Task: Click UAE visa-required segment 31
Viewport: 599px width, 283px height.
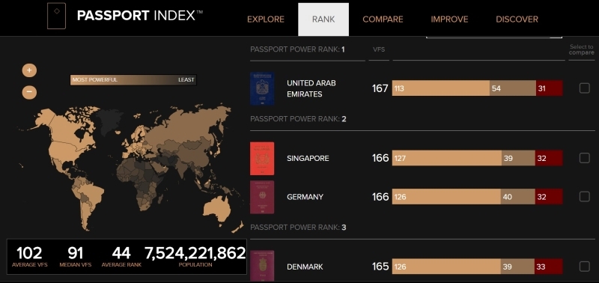Action: point(550,88)
